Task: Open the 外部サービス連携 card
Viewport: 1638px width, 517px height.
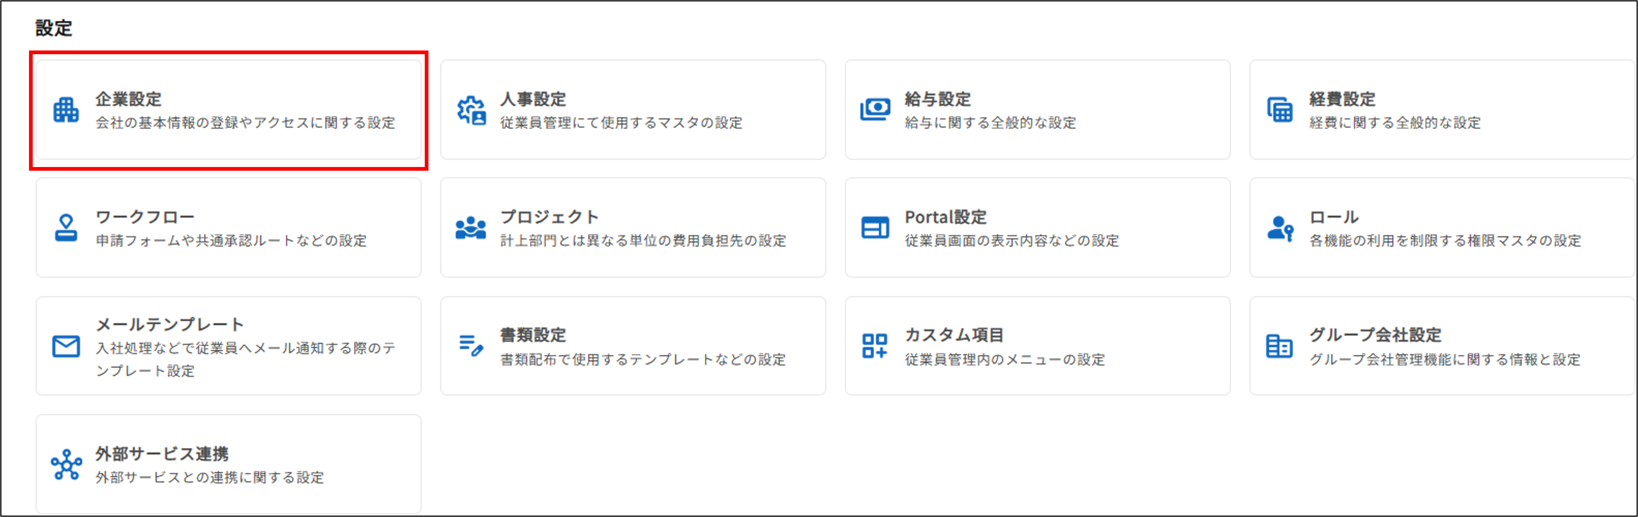Action: tap(229, 465)
